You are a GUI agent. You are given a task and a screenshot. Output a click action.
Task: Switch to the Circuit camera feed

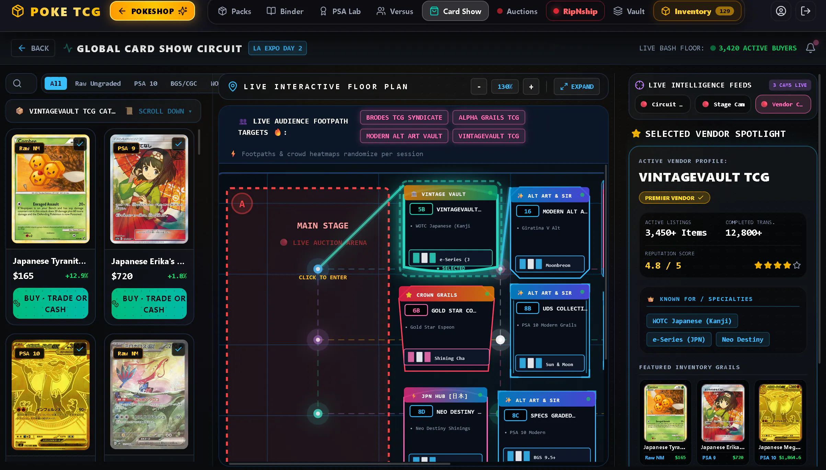(x=662, y=104)
